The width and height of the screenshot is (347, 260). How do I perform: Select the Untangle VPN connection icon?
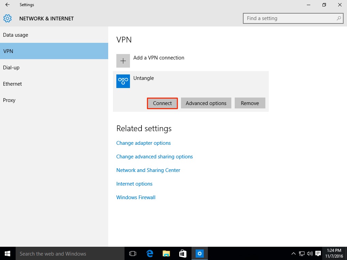(123, 81)
